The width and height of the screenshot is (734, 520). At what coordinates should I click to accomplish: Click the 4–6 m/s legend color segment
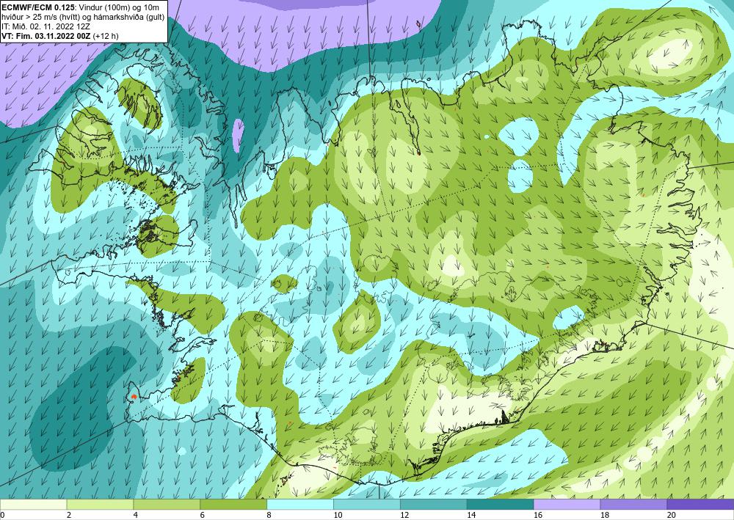click(x=167, y=505)
